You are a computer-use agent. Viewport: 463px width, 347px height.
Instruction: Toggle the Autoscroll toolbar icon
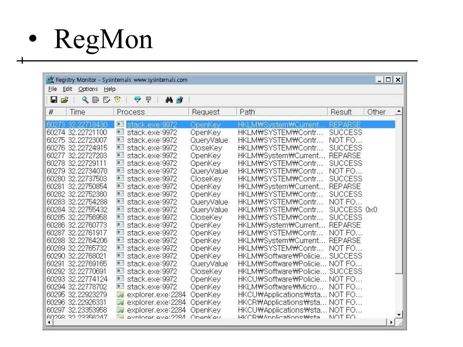(x=96, y=100)
